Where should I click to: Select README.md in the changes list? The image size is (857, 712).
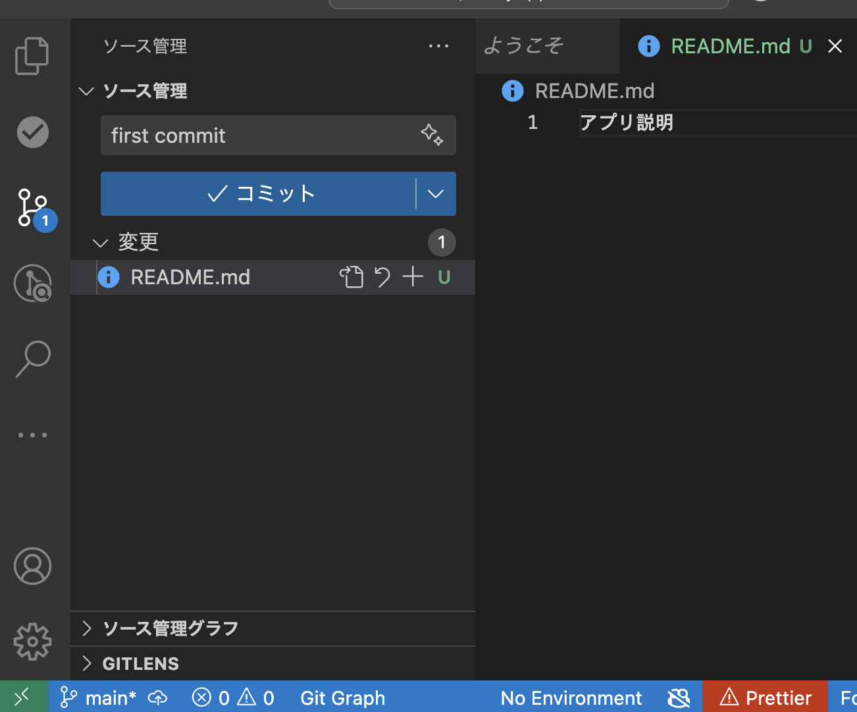coord(190,277)
